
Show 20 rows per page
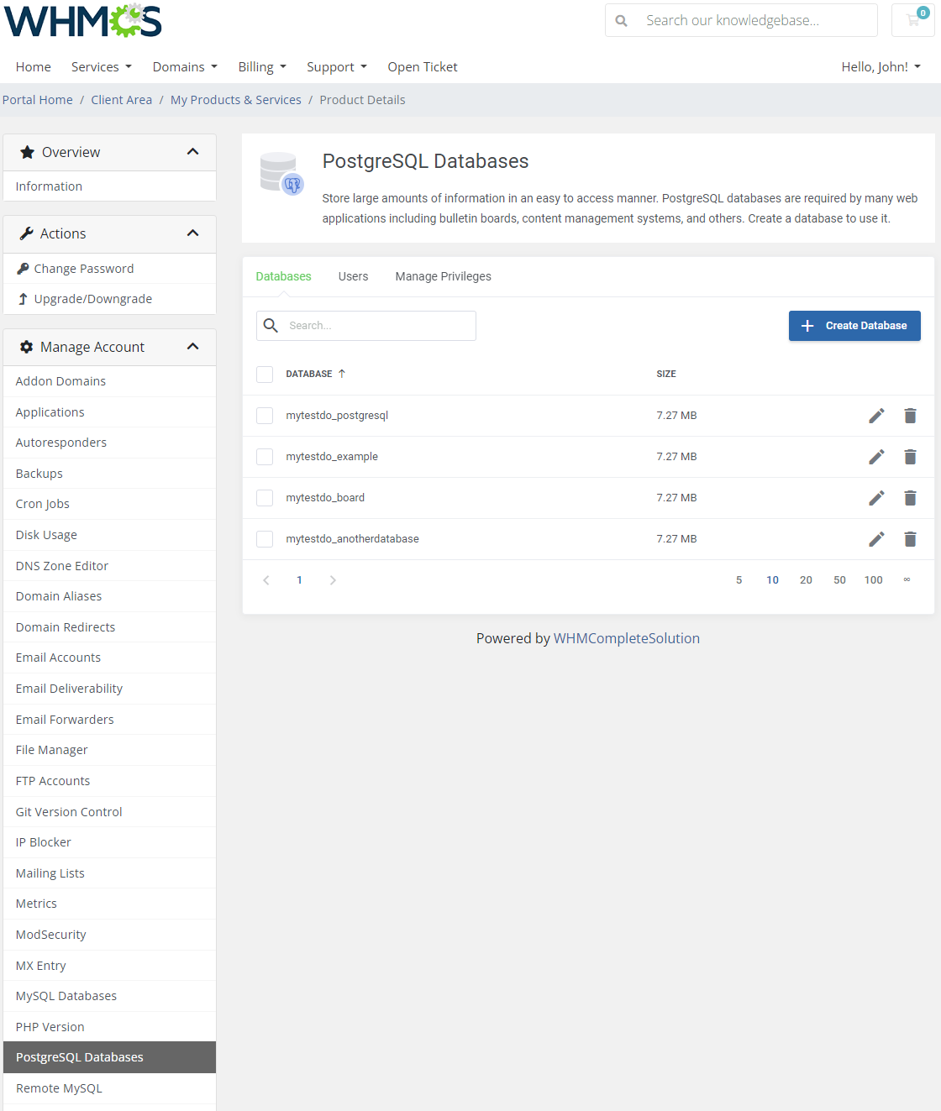(x=807, y=580)
